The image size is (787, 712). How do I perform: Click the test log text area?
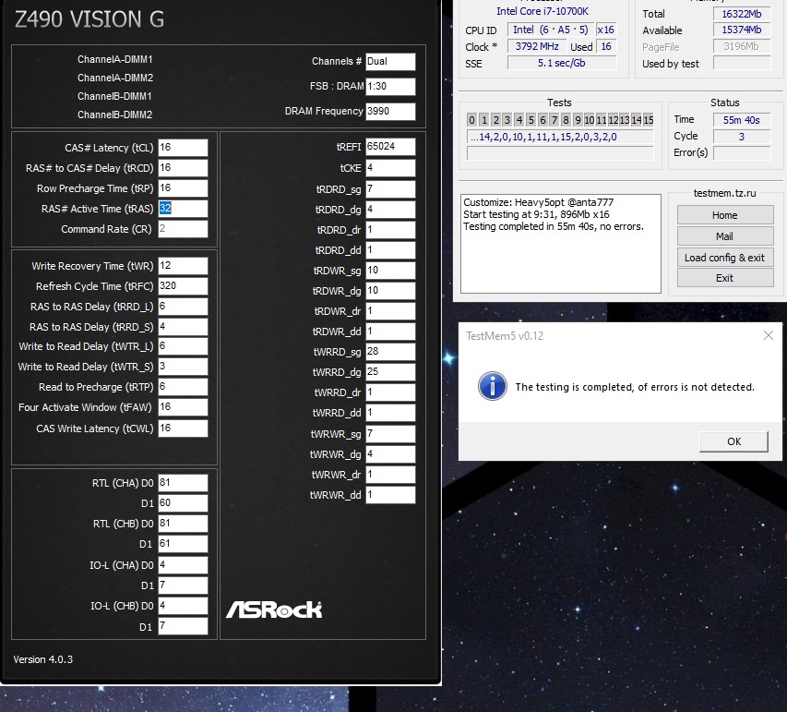[x=561, y=244]
